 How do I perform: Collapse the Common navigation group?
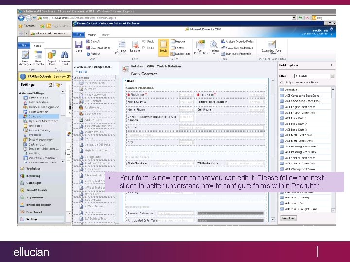click(x=75, y=78)
